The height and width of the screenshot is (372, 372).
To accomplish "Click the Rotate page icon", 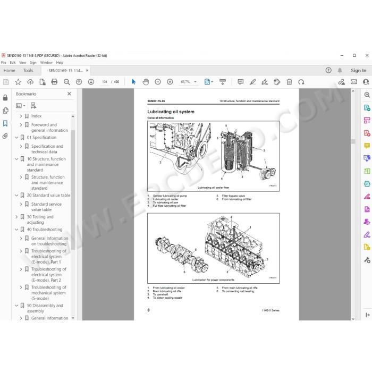I will point(301,82).
